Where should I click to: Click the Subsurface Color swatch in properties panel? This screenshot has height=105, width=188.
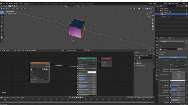(178, 80)
